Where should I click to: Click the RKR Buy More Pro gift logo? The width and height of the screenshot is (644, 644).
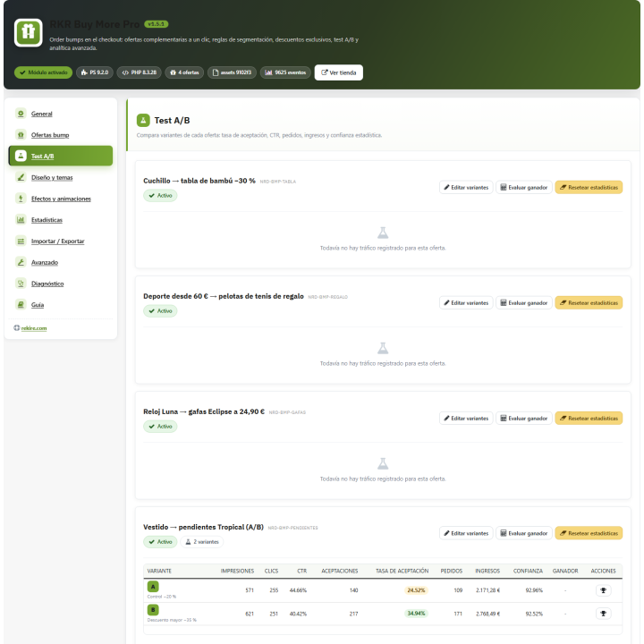click(28, 32)
